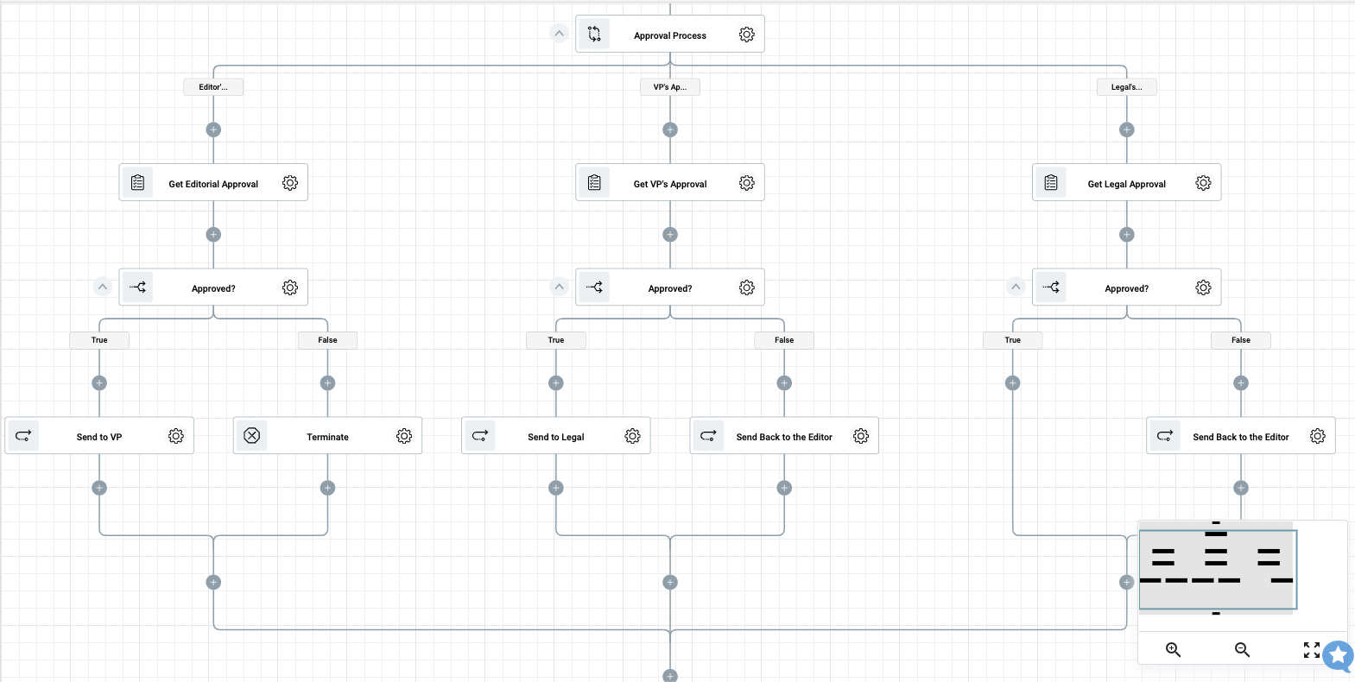The height and width of the screenshot is (682, 1355).
Task: Open settings gear of Get Editorial Approval
Action: (x=290, y=183)
